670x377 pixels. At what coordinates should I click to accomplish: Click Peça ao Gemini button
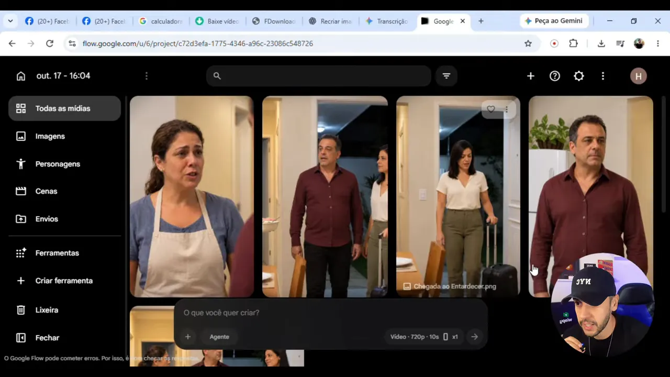point(554,21)
